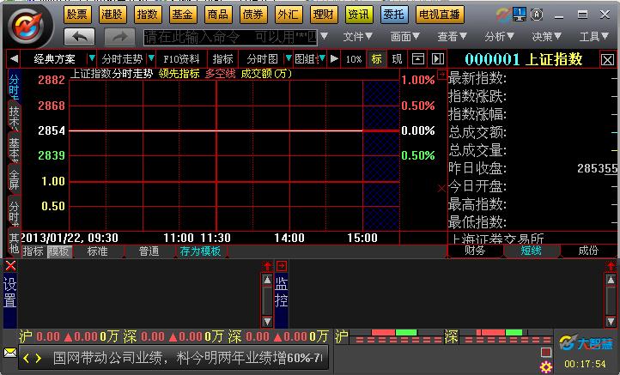
Task: Click the small red square icon near 大智慧
Action: (546, 352)
